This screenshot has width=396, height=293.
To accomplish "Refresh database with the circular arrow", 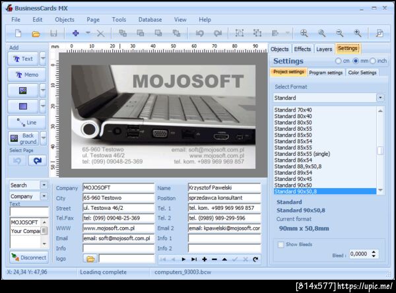I will pos(255,259).
